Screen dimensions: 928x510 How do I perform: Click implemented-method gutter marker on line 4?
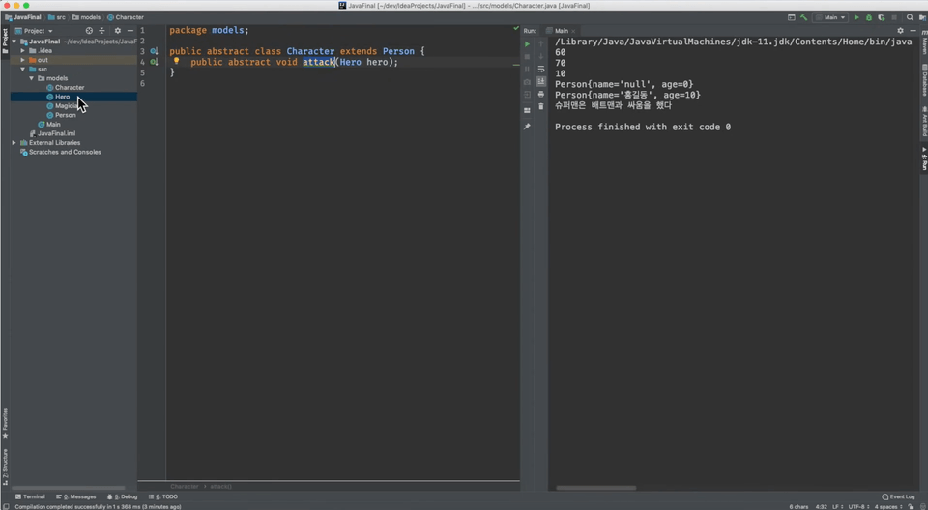click(x=154, y=62)
